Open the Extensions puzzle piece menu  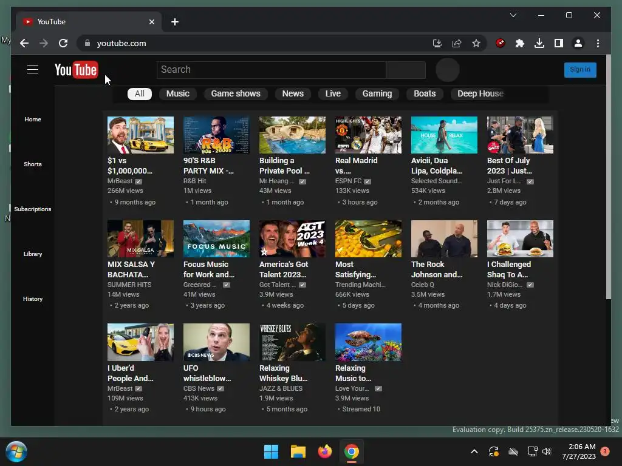(x=520, y=43)
